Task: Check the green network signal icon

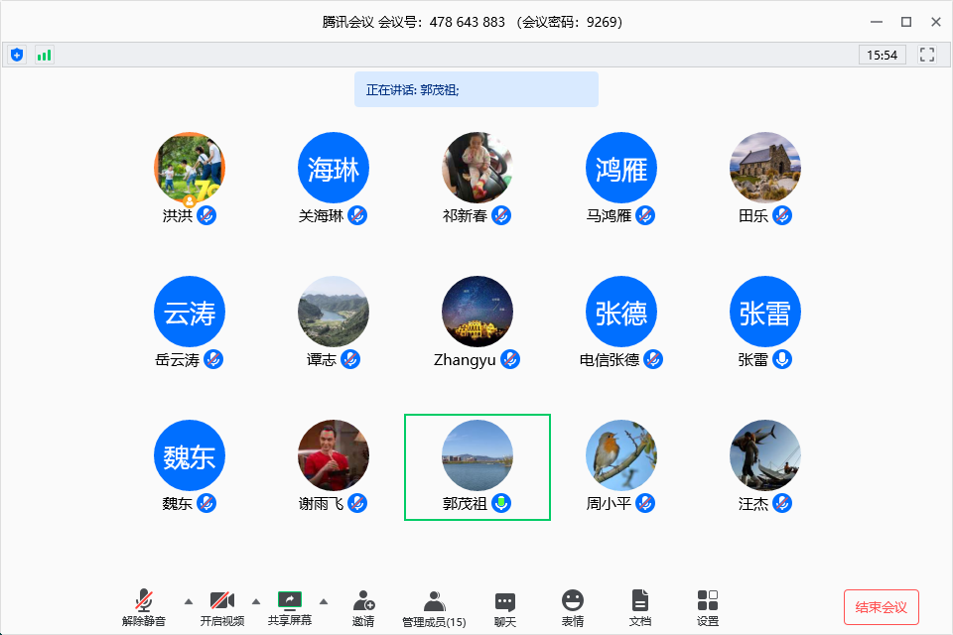Action: 44,55
